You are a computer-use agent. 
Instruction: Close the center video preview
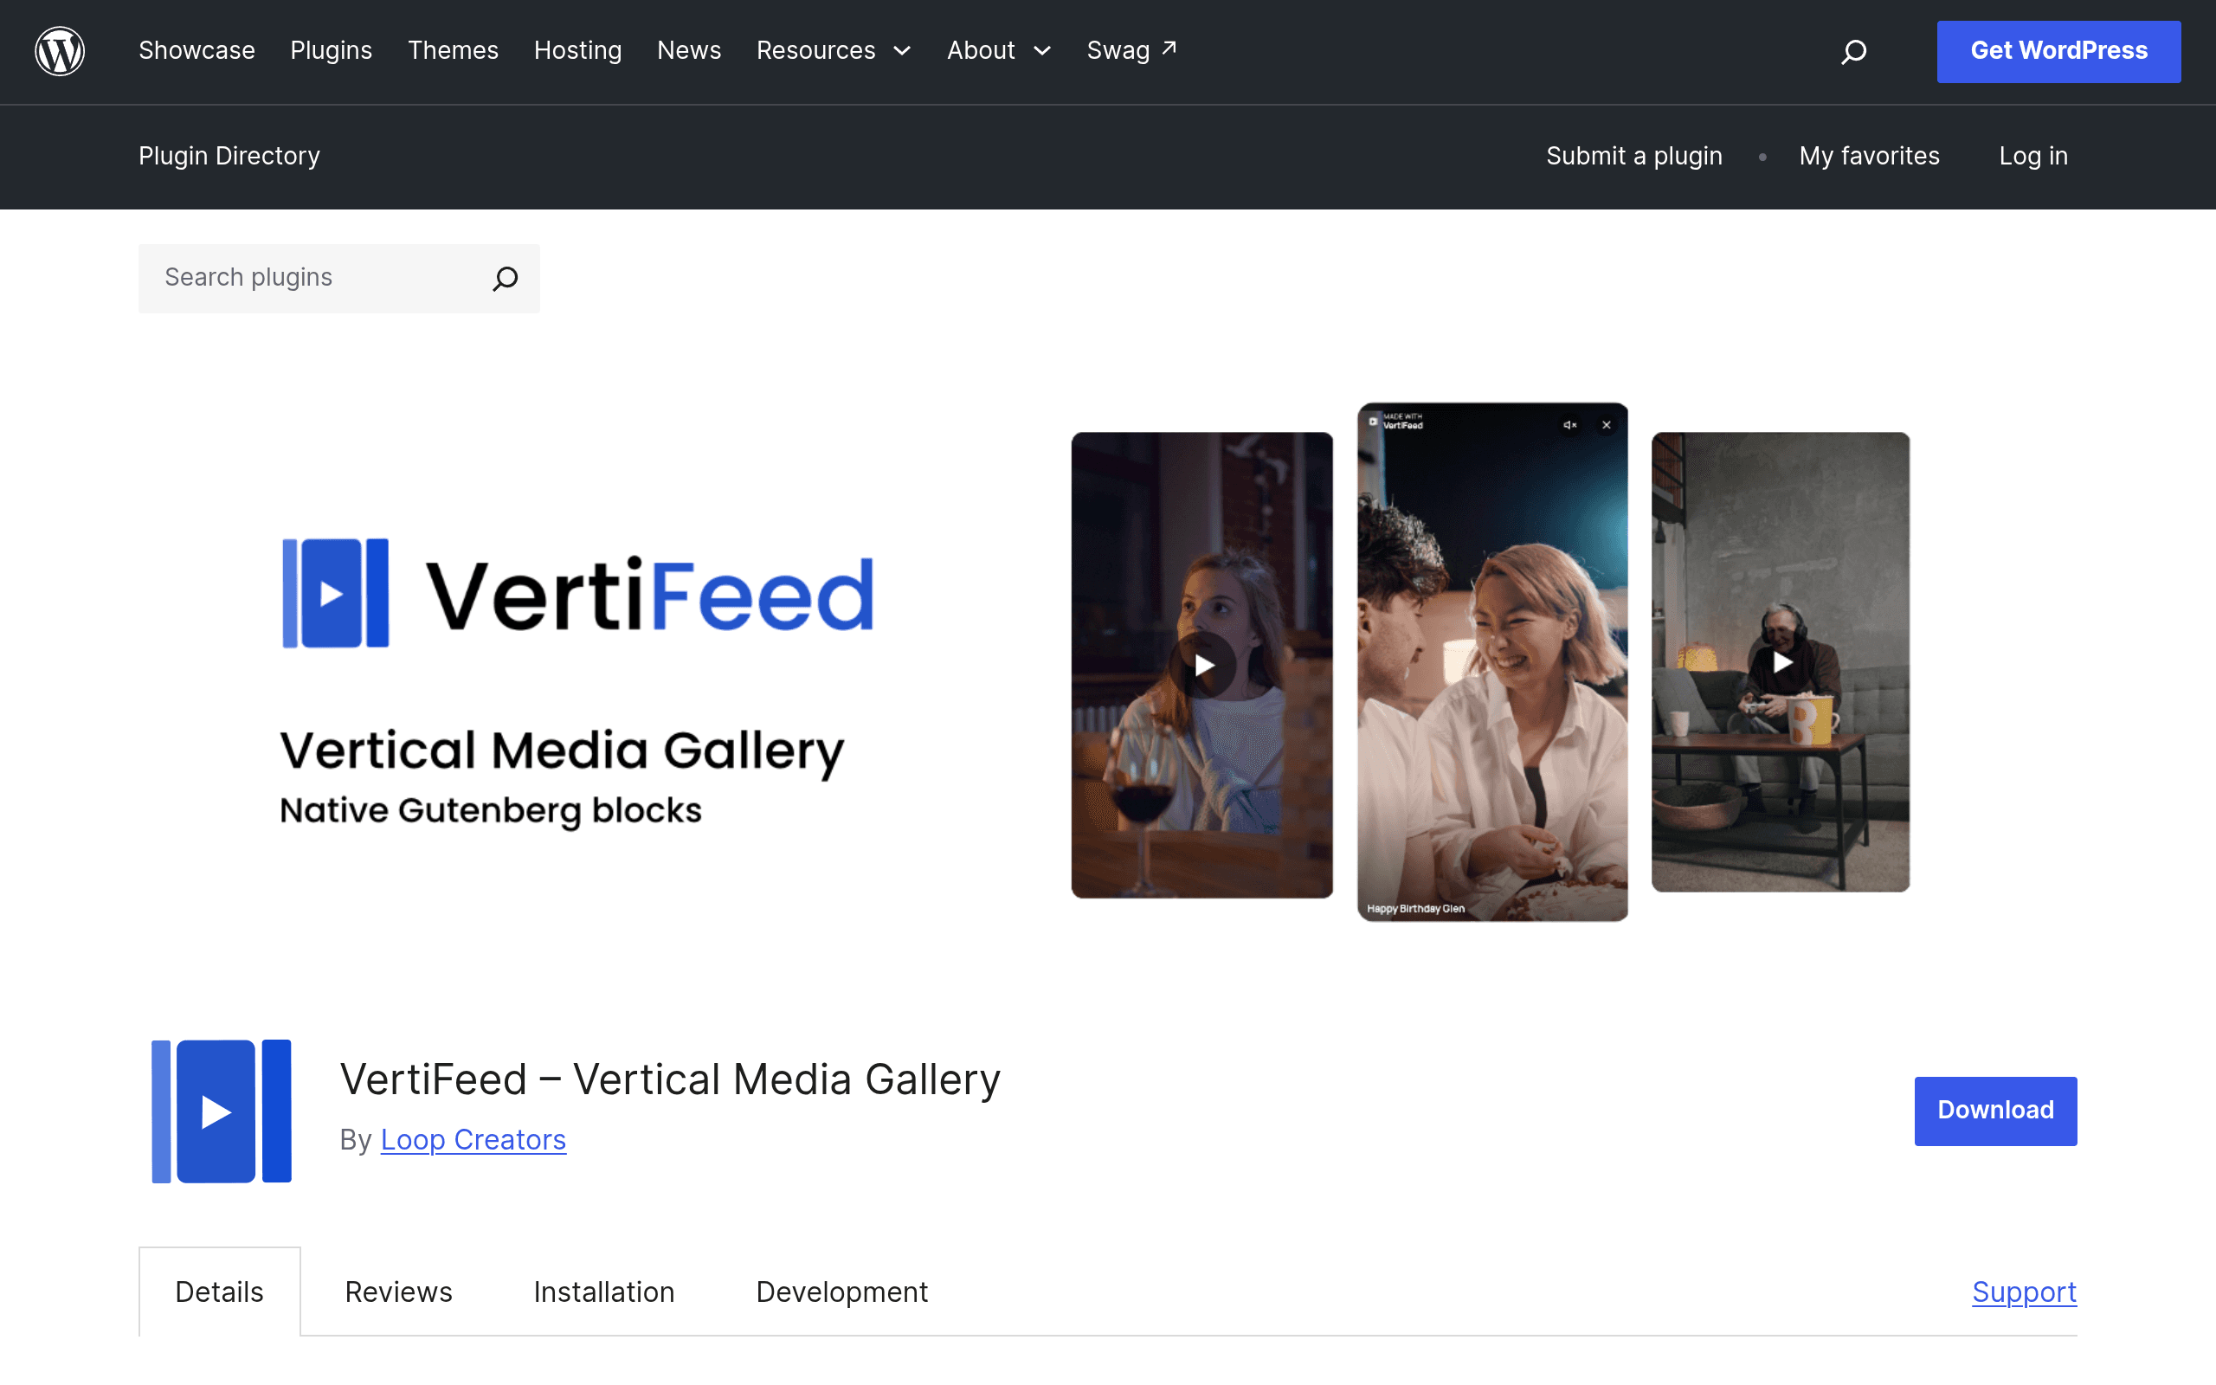tap(1606, 425)
